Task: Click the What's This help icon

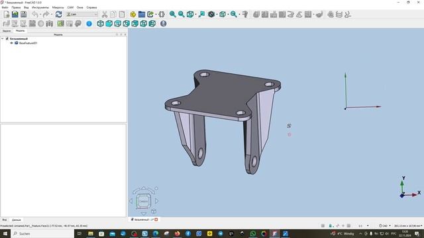Action: 164,24
